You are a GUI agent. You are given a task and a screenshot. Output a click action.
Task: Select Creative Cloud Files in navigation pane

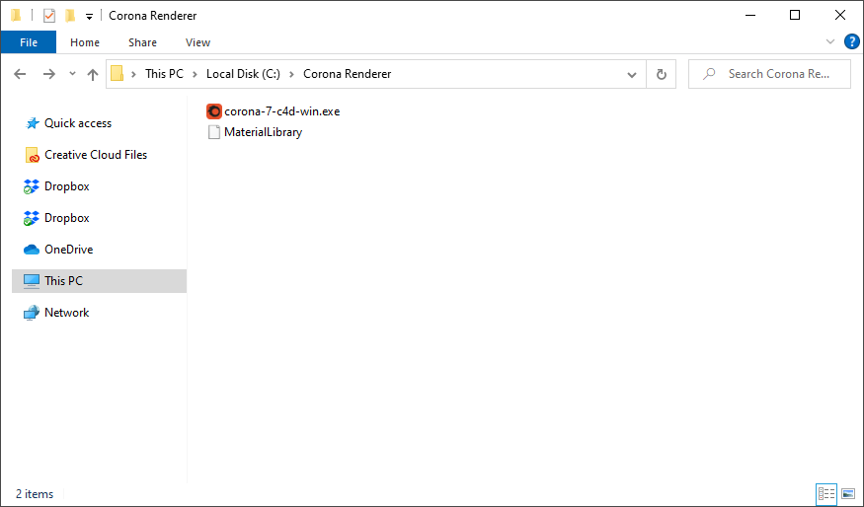tap(96, 155)
